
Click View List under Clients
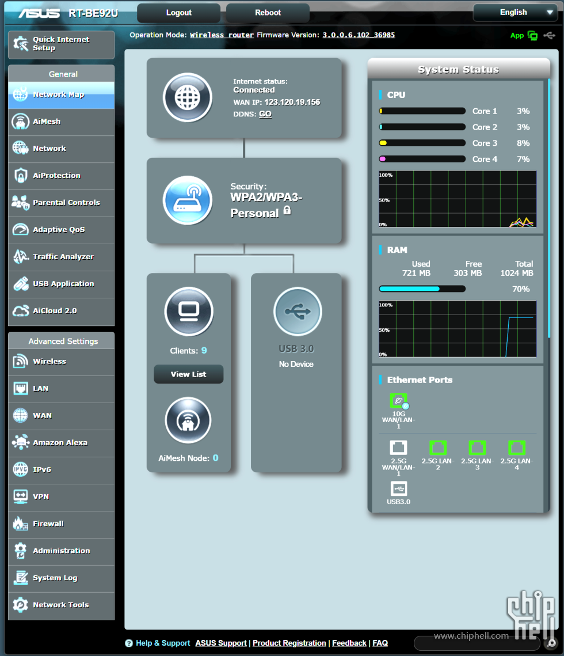click(x=189, y=374)
